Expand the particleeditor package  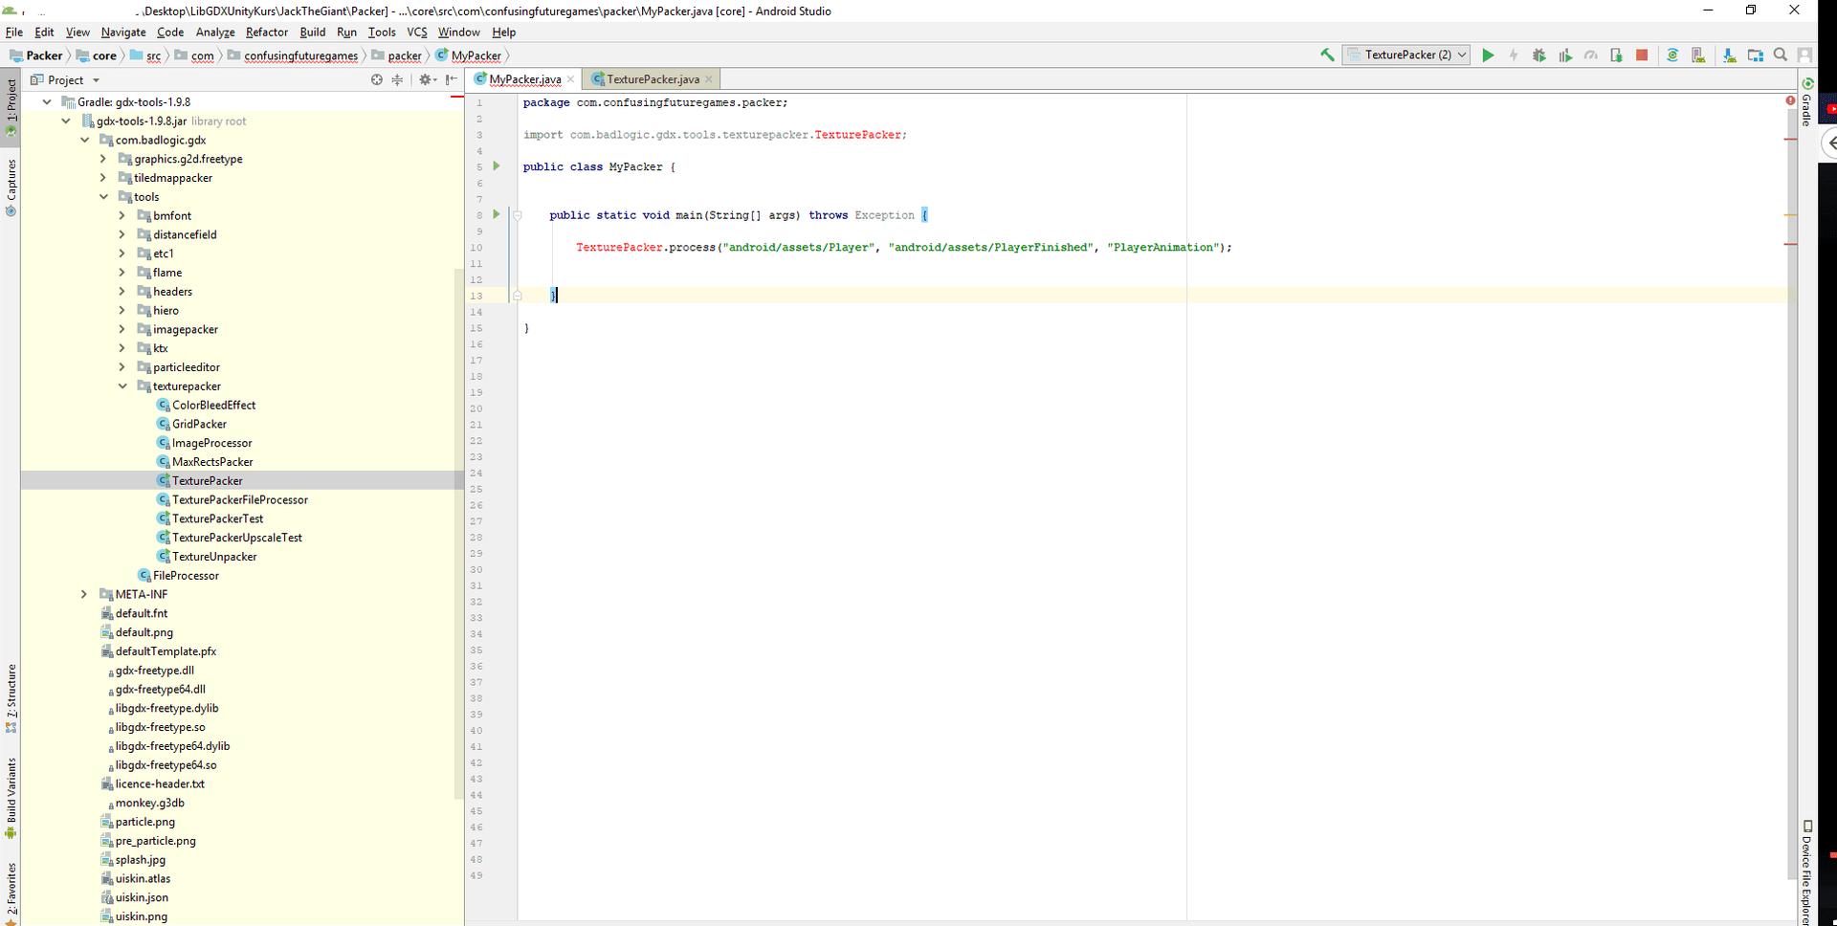(122, 367)
